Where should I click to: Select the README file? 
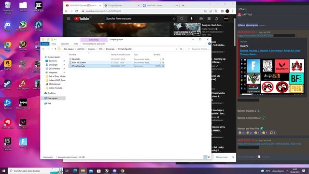pyautogui.click(x=117, y=59)
